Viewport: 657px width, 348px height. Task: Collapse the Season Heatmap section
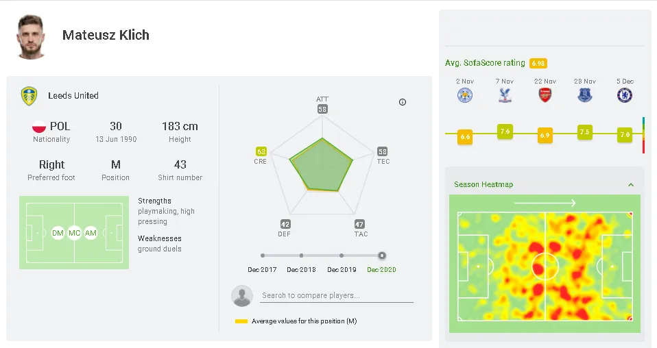[631, 185]
